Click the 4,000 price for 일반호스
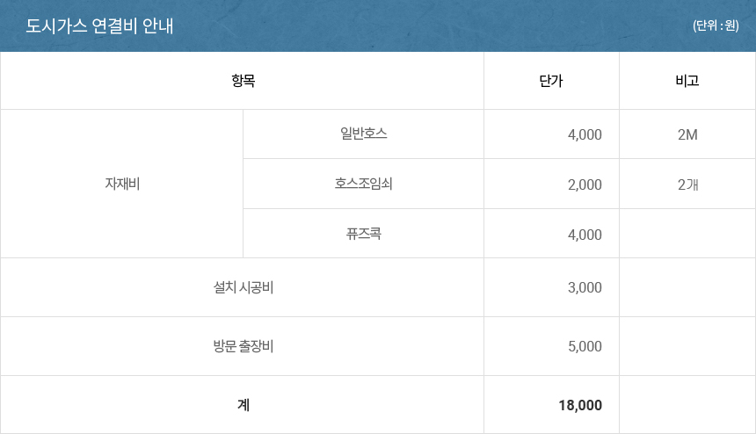Image resolution: width=756 pixels, height=434 pixels. [585, 134]
